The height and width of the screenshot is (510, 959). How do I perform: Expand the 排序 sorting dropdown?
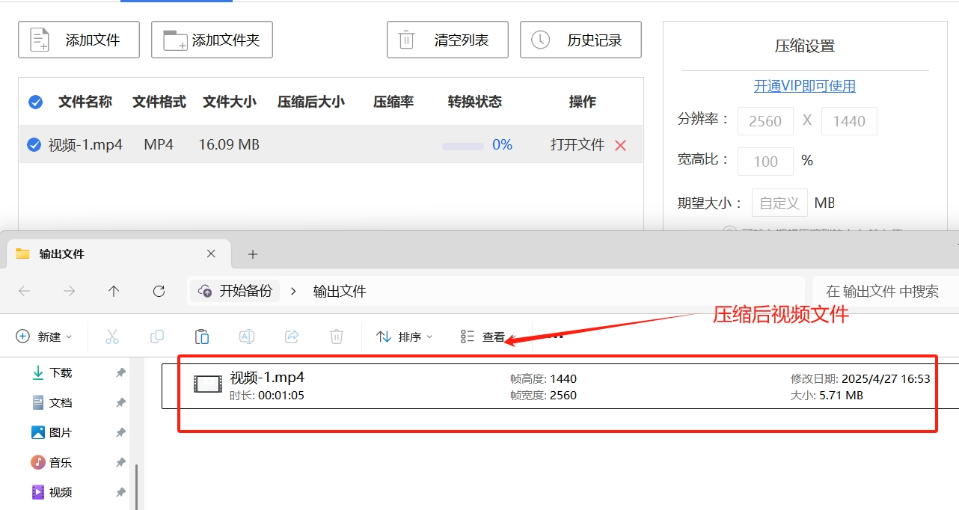click(x=404, y=336)
